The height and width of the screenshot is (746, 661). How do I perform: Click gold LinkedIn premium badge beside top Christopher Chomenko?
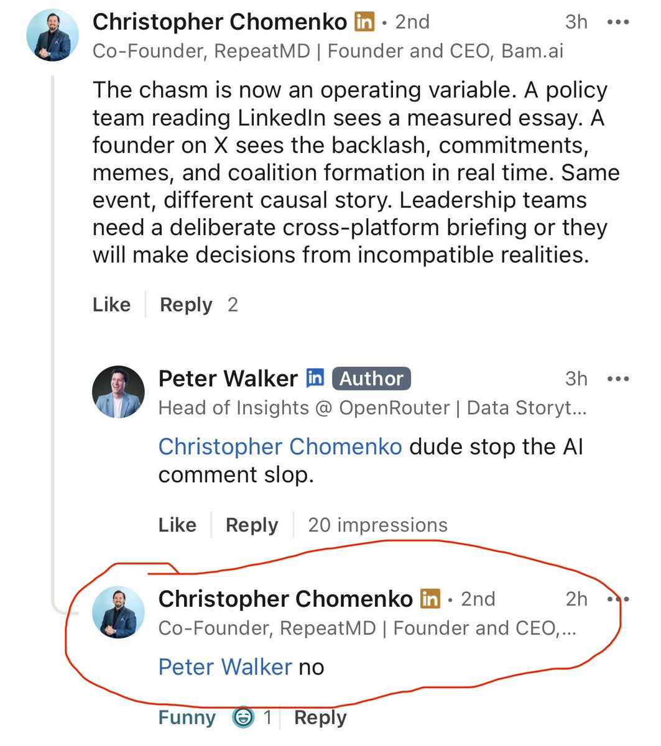(364, 22)
